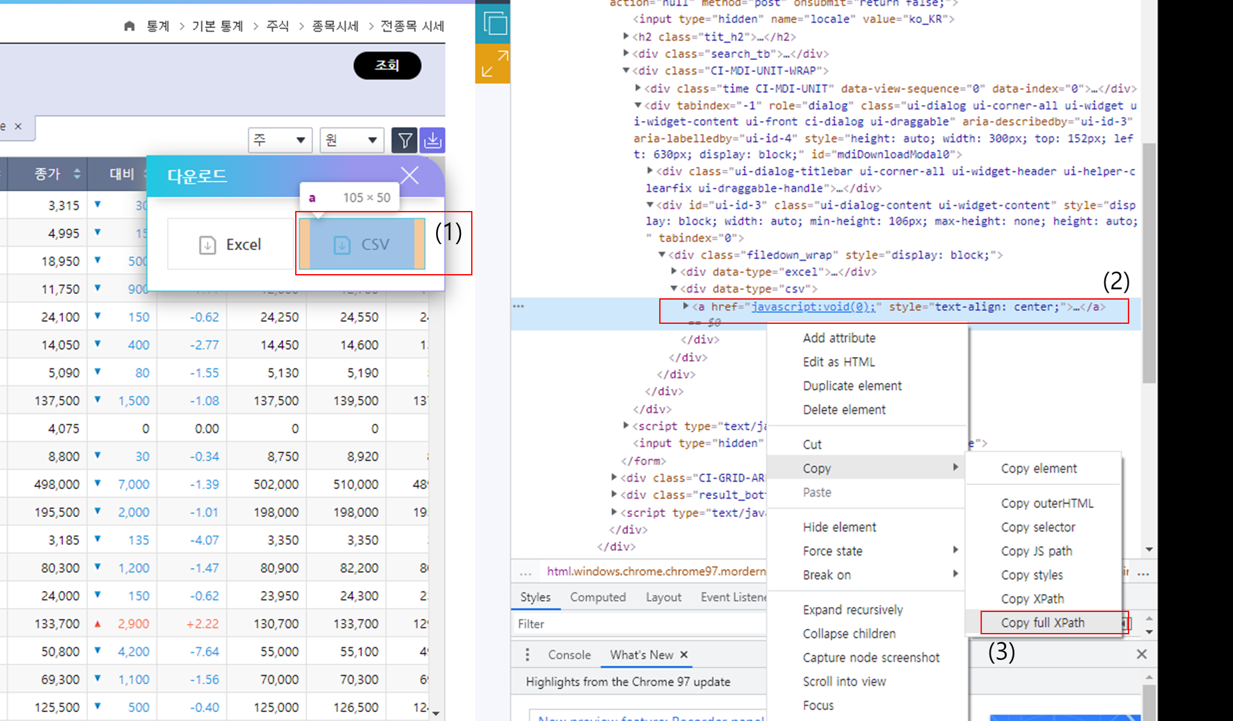Image resolution: width=1233 pixels, height=721 pixels.
Task: Choose Copy selector from submenu
Action: coord(1038,527)
